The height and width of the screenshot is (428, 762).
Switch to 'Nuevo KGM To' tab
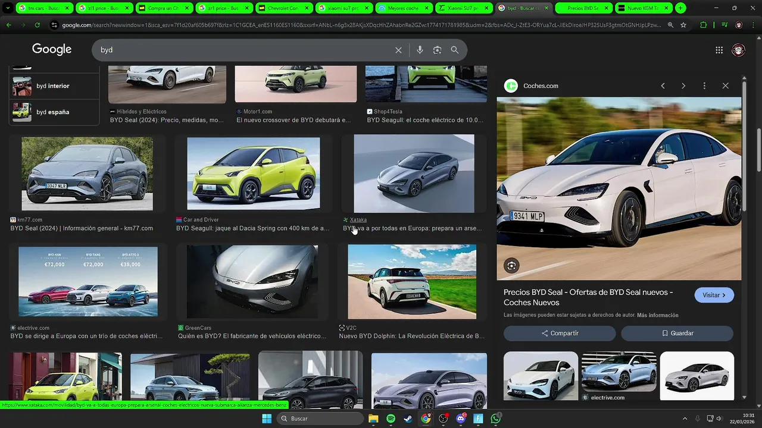[642, 8]
